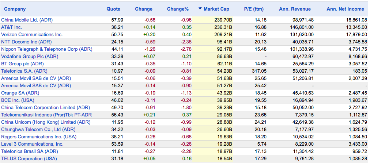Open Telefonica S.A. (ADR) link

point(24,71)
